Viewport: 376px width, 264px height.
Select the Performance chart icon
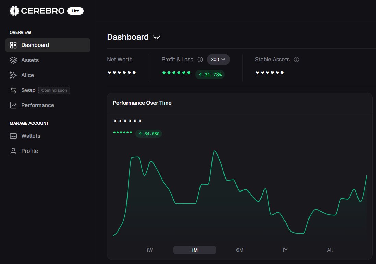click(x=13, y=105)
